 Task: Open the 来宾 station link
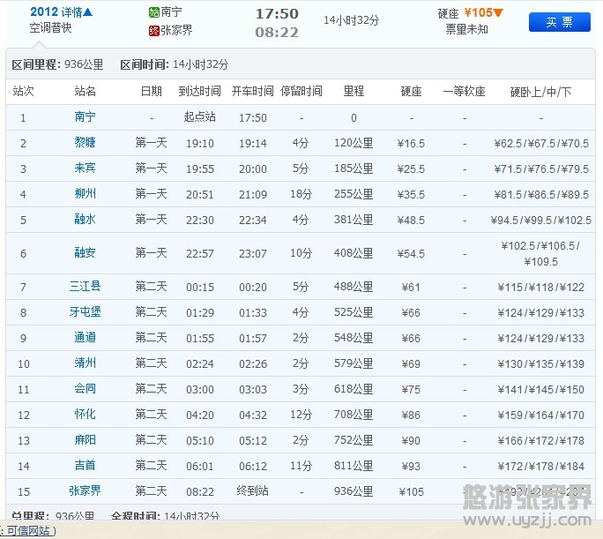pyautogui.click(x=86, y=168)
